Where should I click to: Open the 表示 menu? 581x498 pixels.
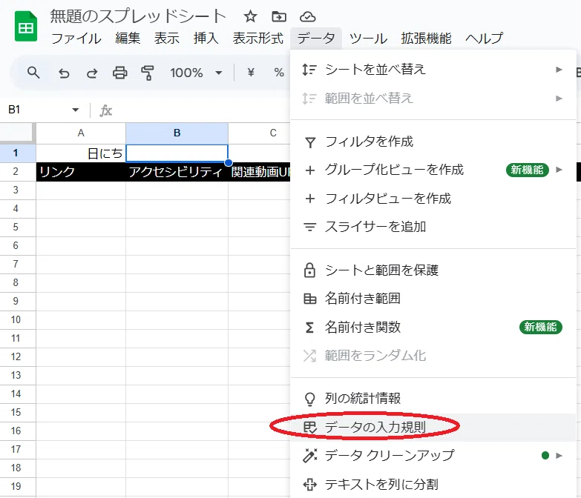click(167, 38)
